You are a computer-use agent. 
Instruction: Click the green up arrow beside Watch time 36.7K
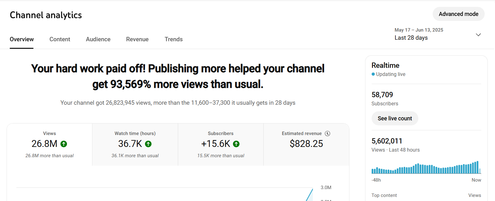click(x=148, y=144)
